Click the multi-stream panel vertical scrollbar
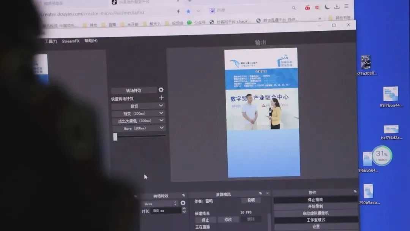 (269, 221)
